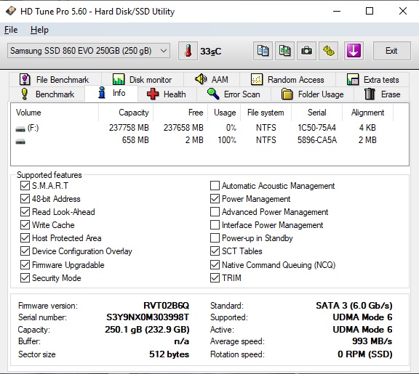Click the 0 RPM (SSD) rotation value
The width and height of the screenshot is (419, 374).
[364, 354]
